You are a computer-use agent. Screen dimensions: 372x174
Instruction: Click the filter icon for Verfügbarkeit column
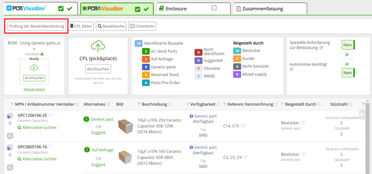(x=188, y=104)
